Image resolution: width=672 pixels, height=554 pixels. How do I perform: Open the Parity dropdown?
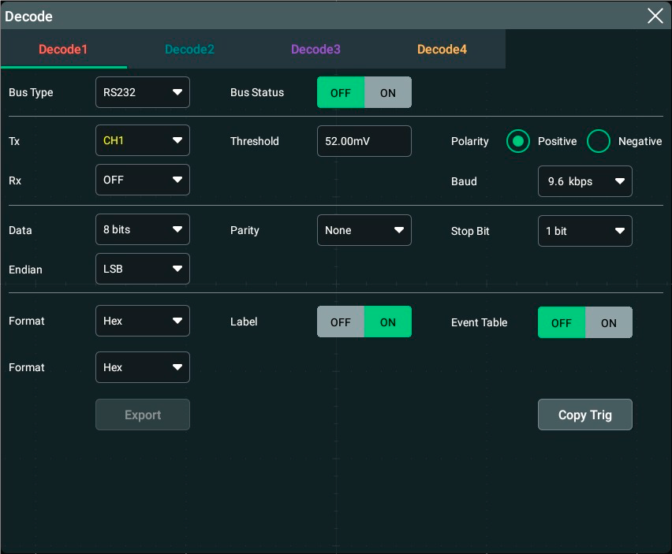click(x=364, y=231)
